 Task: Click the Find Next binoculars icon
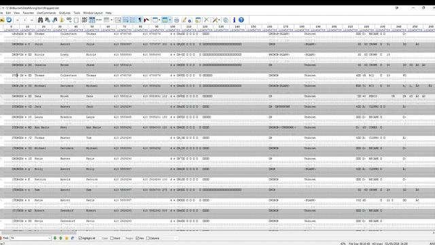pyautogui.click(x=48, y=20)
